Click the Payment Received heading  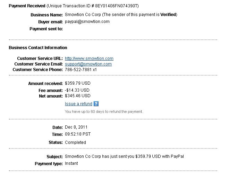[x=27, y=6]
